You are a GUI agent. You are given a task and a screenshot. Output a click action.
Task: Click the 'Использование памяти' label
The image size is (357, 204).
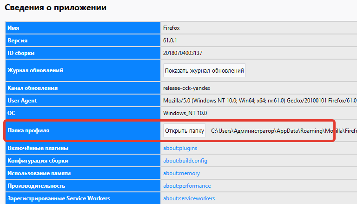click(x=39, y=173)
